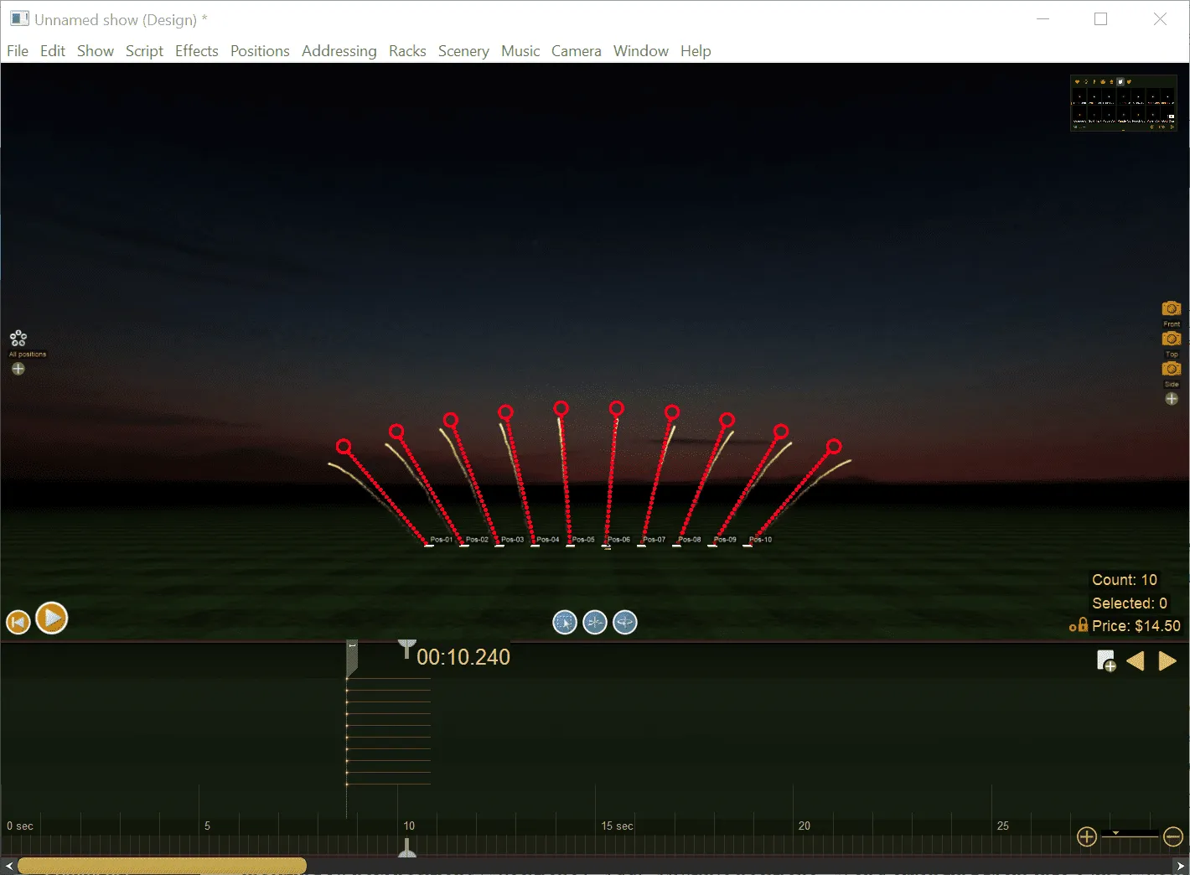Toggle the price lock icon

tap(1079, 625)
